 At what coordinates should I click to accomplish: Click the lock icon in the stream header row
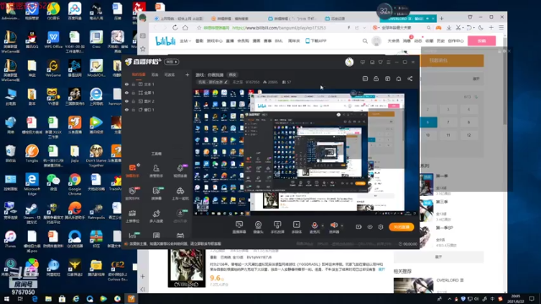[376, 79]
